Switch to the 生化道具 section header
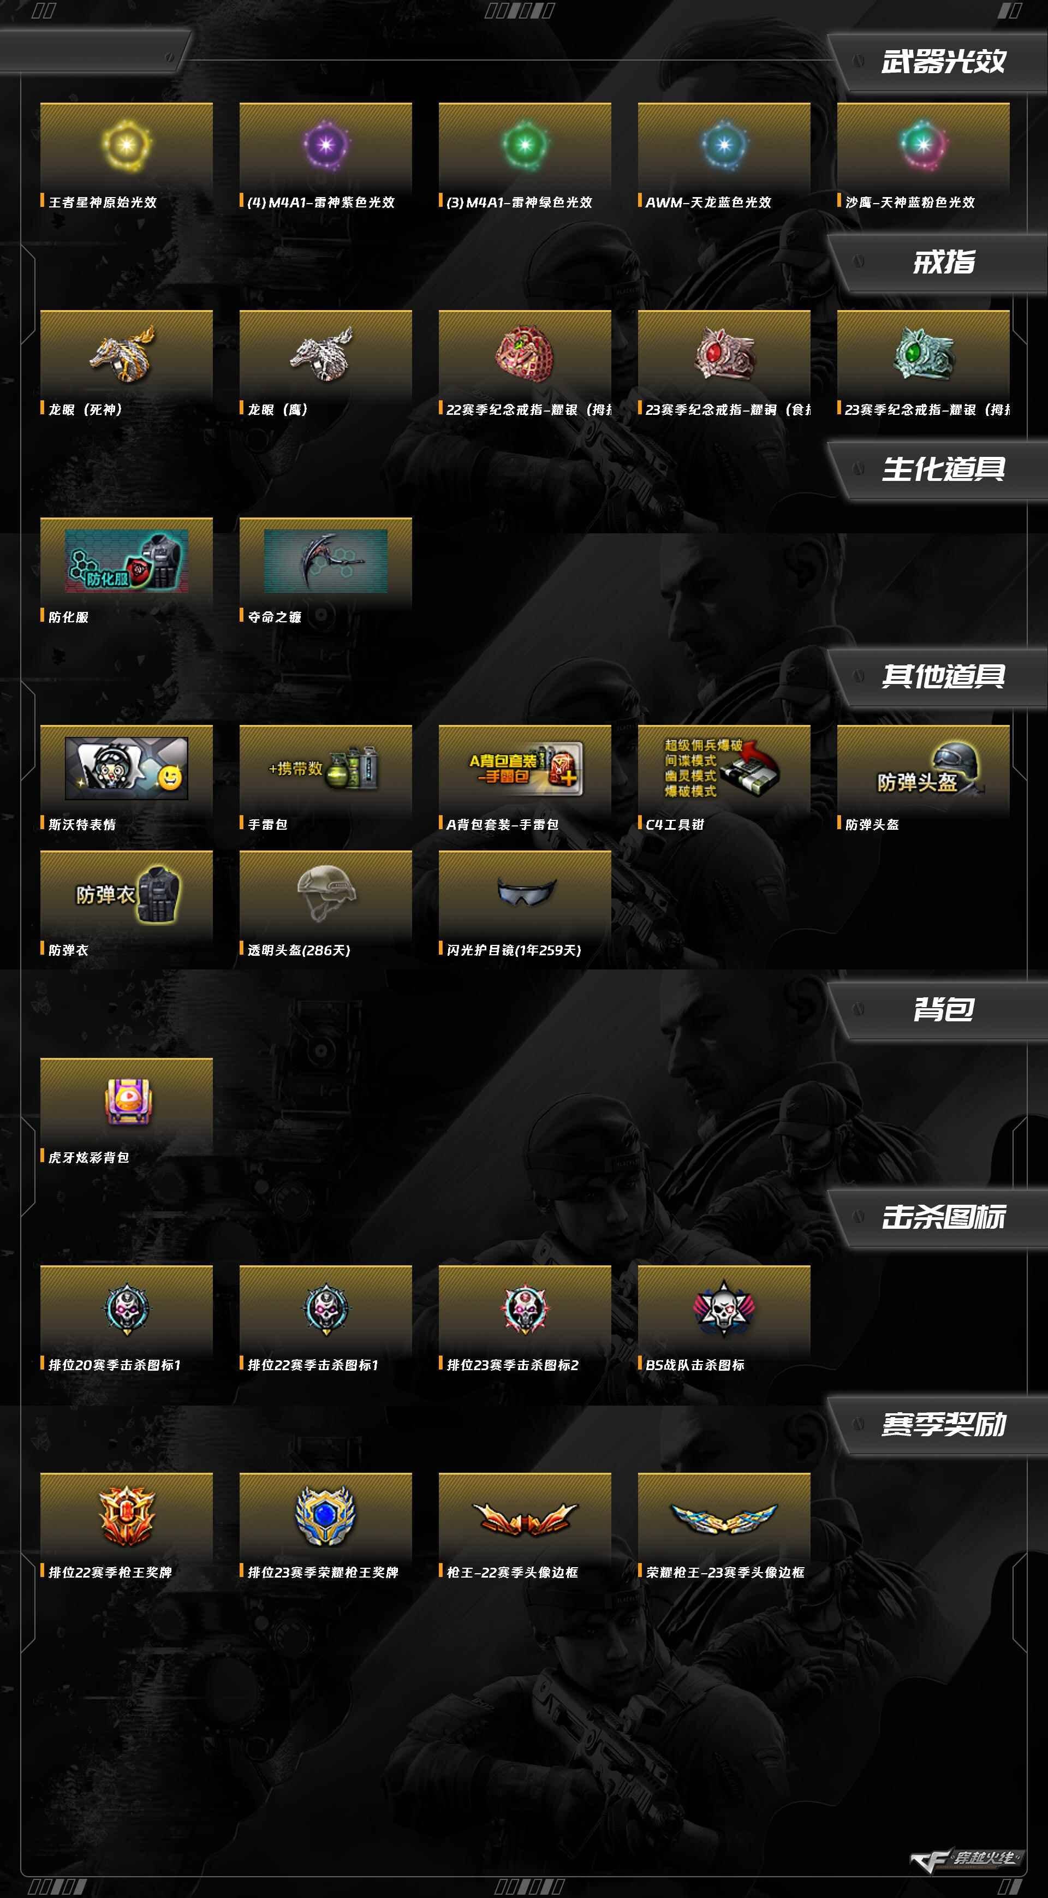Image resolution: width=1048 pixels, height=1898 pixels. point(943,469)
